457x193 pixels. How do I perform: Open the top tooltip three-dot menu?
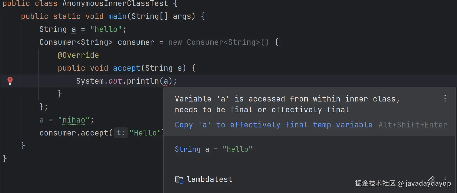point(445,99)
